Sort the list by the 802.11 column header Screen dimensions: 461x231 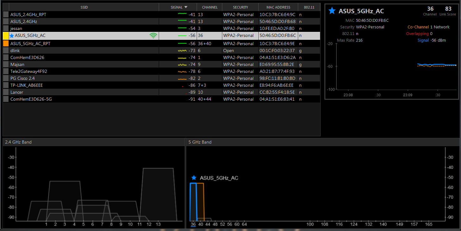pos(309,7)
